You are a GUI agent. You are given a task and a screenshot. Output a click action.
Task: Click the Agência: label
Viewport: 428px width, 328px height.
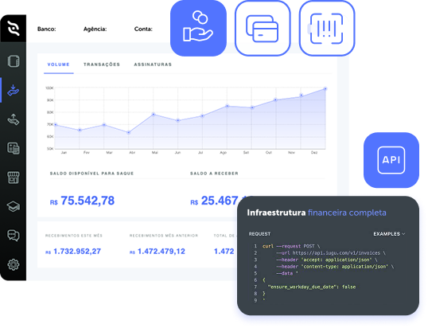coord(95,29)
